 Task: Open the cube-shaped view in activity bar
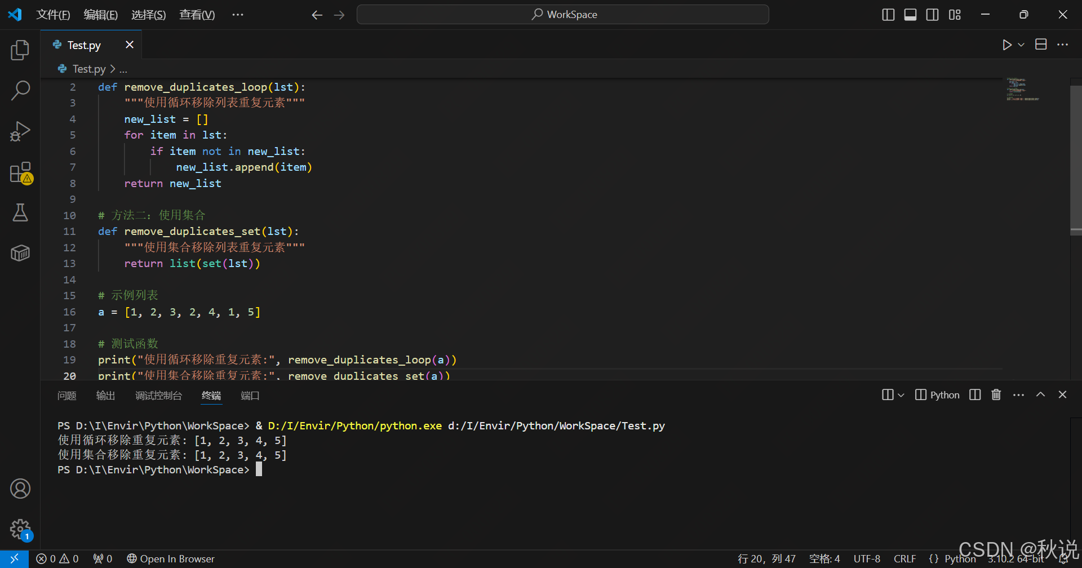(20, 253)
